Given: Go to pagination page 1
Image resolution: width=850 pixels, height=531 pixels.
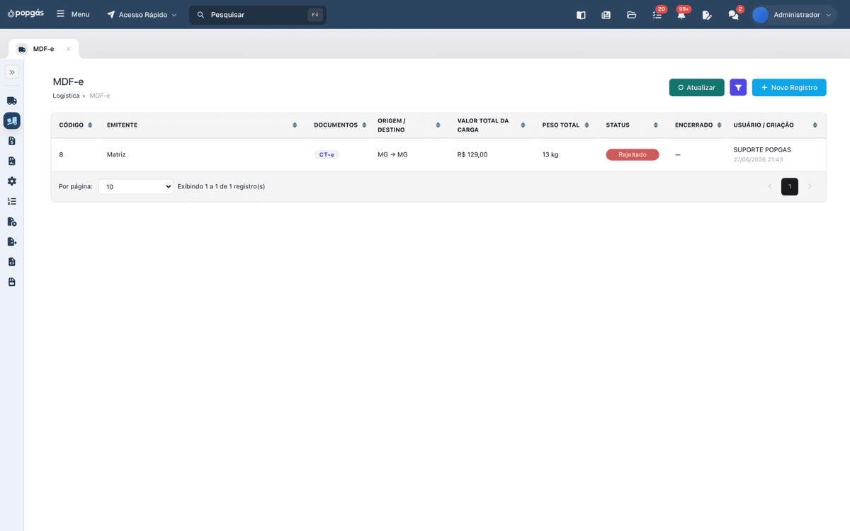Looking at the screenshot, I should click(790, 186).
